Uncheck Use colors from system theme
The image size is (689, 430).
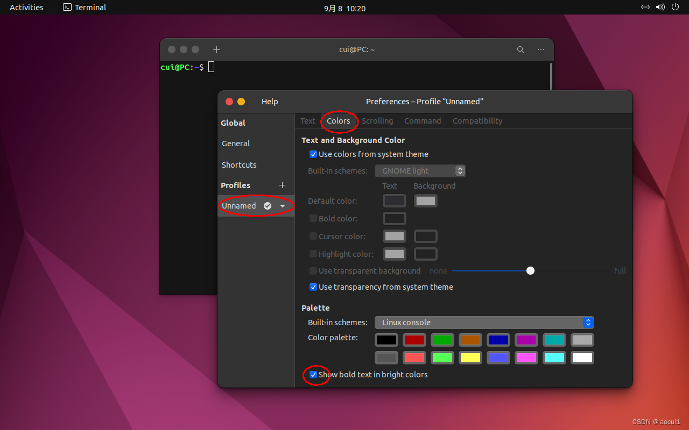click(313, 154)
